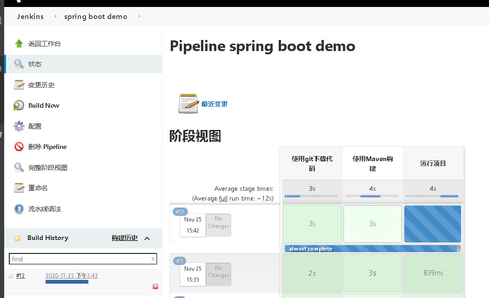Open the 构建历史 trend link
Image resolution: width=489 pixels, height=298 pixels.
(124, 238)
